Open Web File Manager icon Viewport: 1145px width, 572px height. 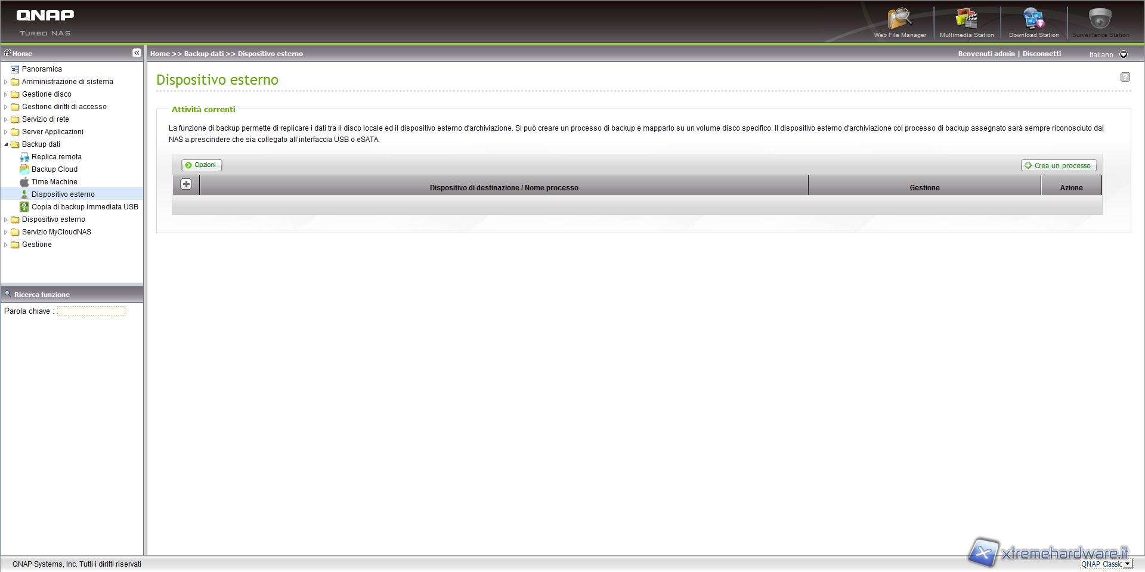click(899, 19)
